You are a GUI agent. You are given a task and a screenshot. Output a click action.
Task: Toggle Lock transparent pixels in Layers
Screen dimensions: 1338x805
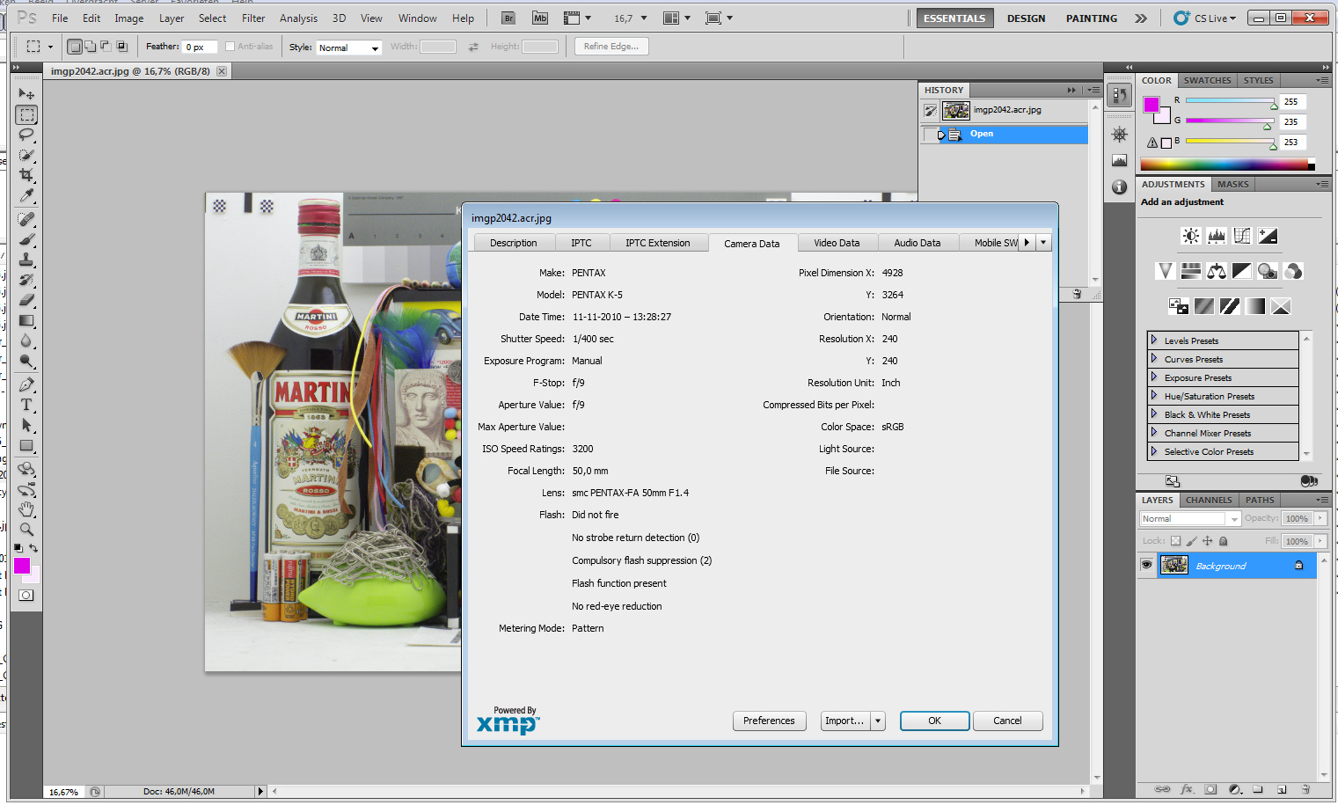pyautogui.click(x=1175, y=541)
